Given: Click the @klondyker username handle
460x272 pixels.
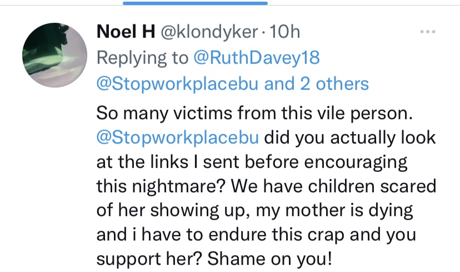Looking at the screenshot, I should (209, 32).
